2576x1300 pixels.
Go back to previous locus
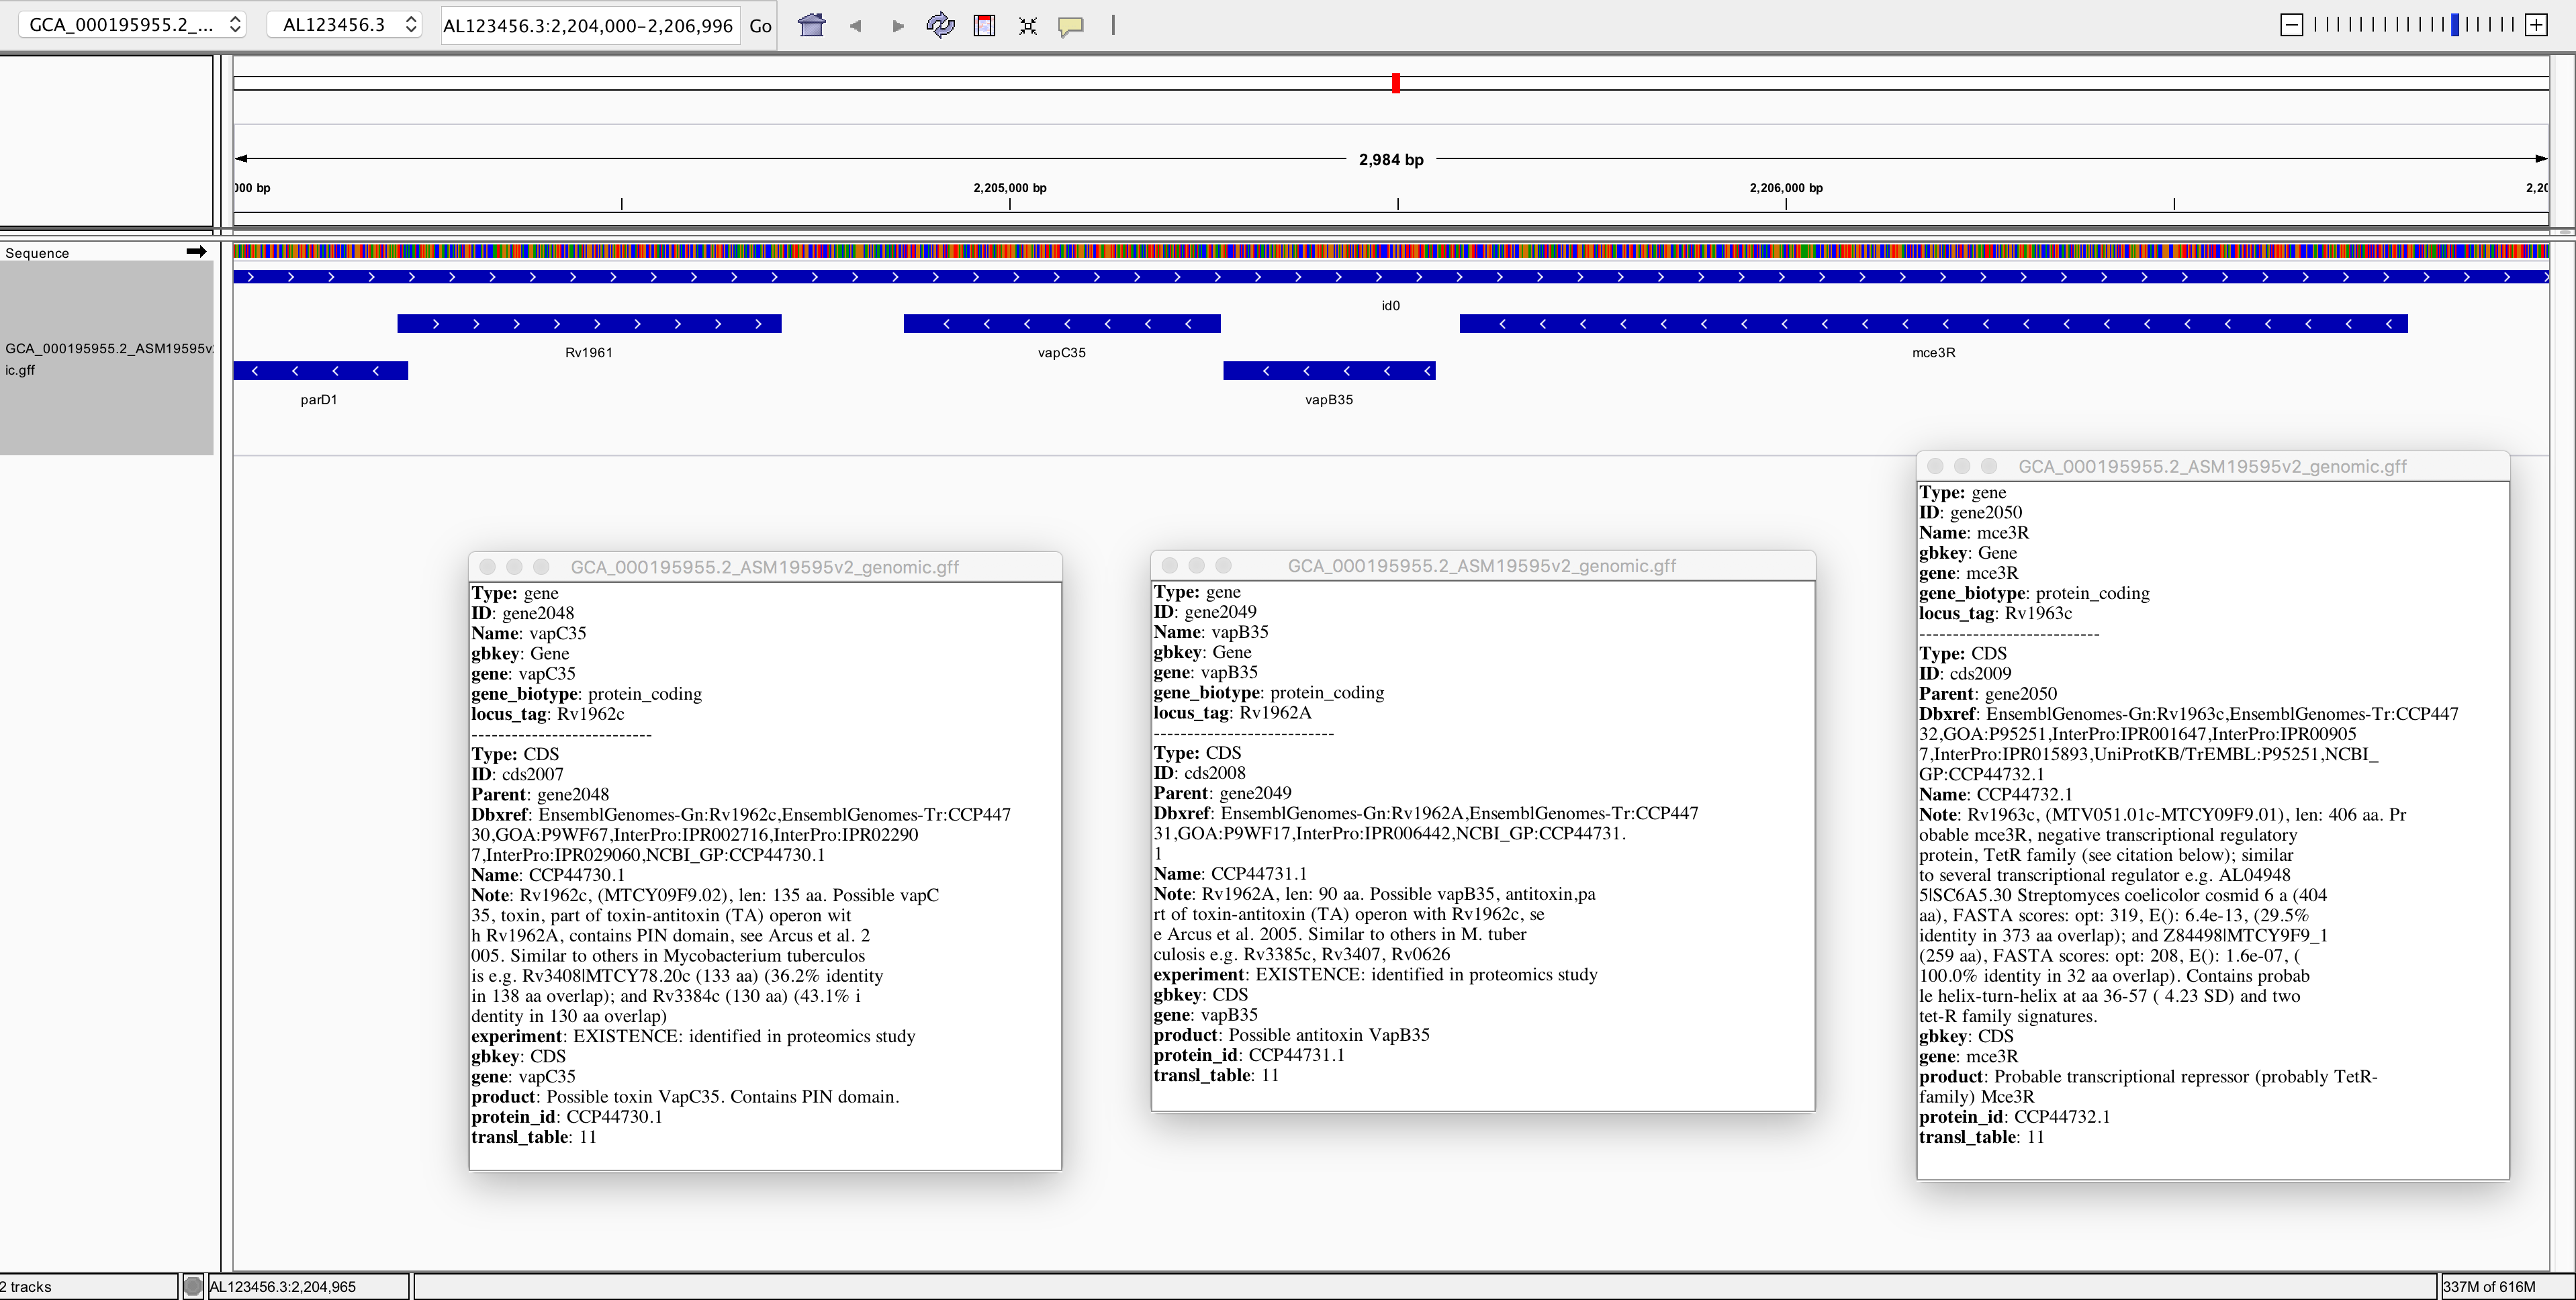click(x=855, y=26)
